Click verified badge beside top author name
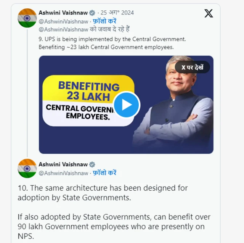The width and height of the screenshot is (244, 243). [x=92, y=13]
